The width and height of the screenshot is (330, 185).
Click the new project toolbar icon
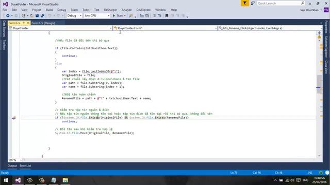click(24, 16)
